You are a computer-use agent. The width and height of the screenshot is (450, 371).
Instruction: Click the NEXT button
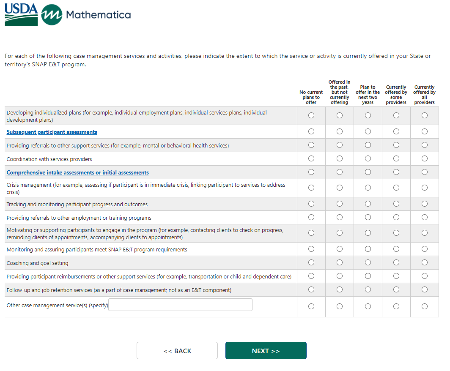[266, 351]
